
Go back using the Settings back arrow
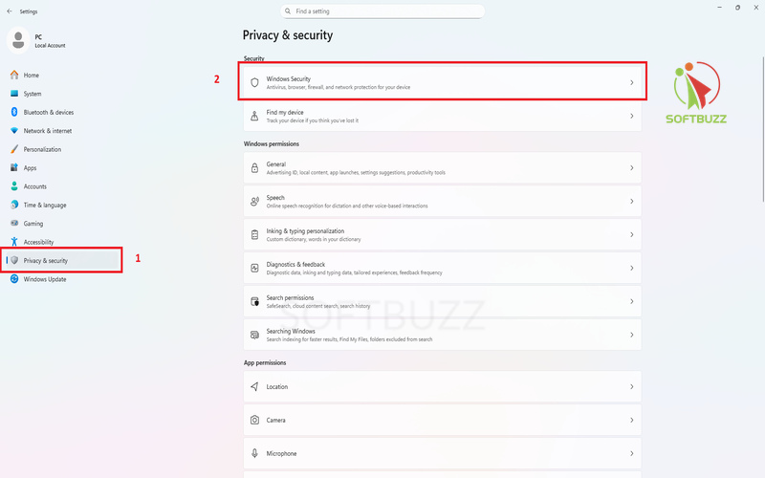click(10, 11)
